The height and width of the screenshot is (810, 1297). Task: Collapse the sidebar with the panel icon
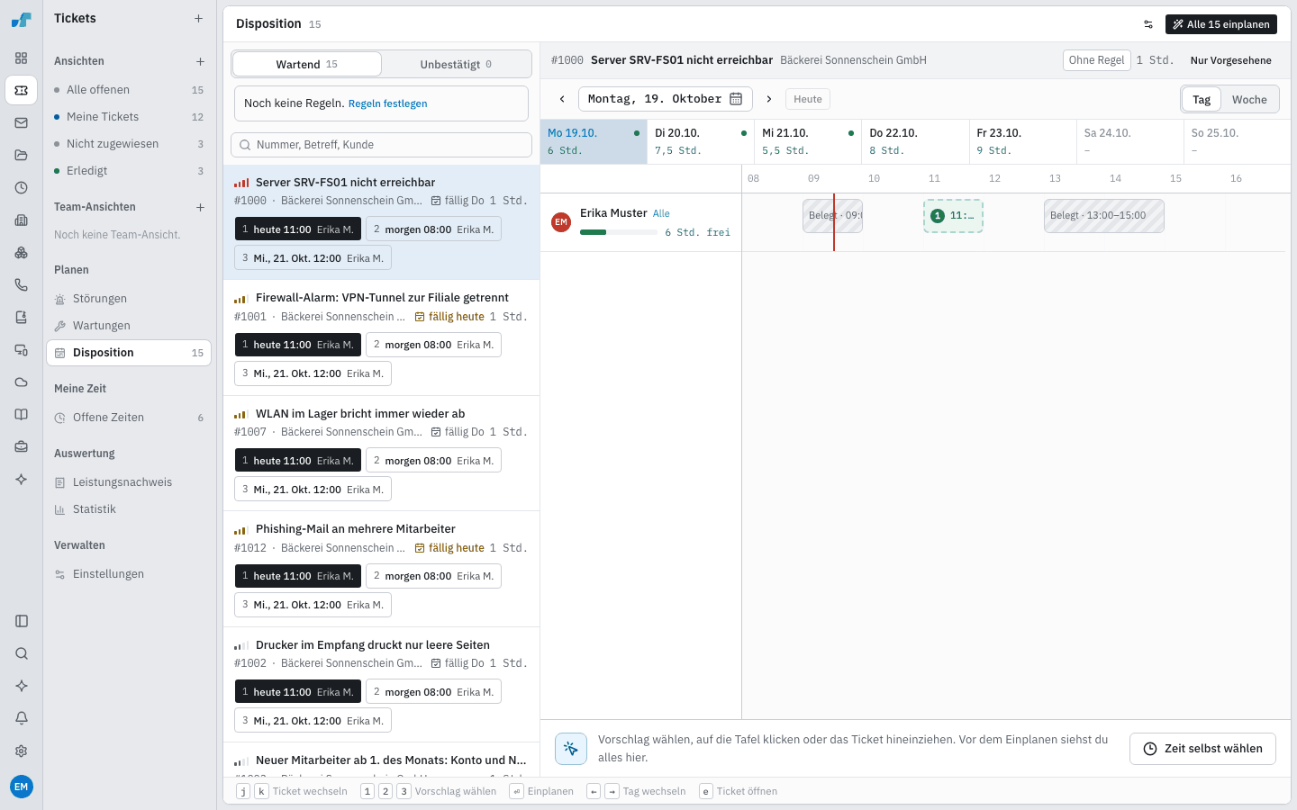point(22,621)
